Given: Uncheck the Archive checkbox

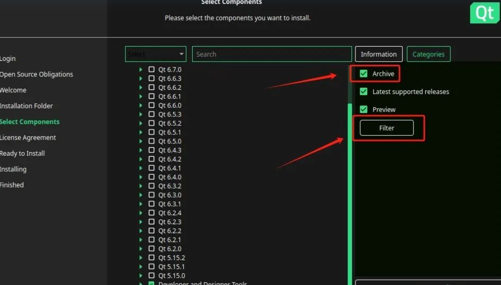Looking at the screenshot, I should pos(363,74).
